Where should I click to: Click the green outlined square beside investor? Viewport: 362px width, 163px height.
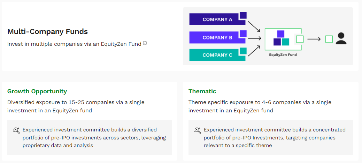[x=329, y=39]
